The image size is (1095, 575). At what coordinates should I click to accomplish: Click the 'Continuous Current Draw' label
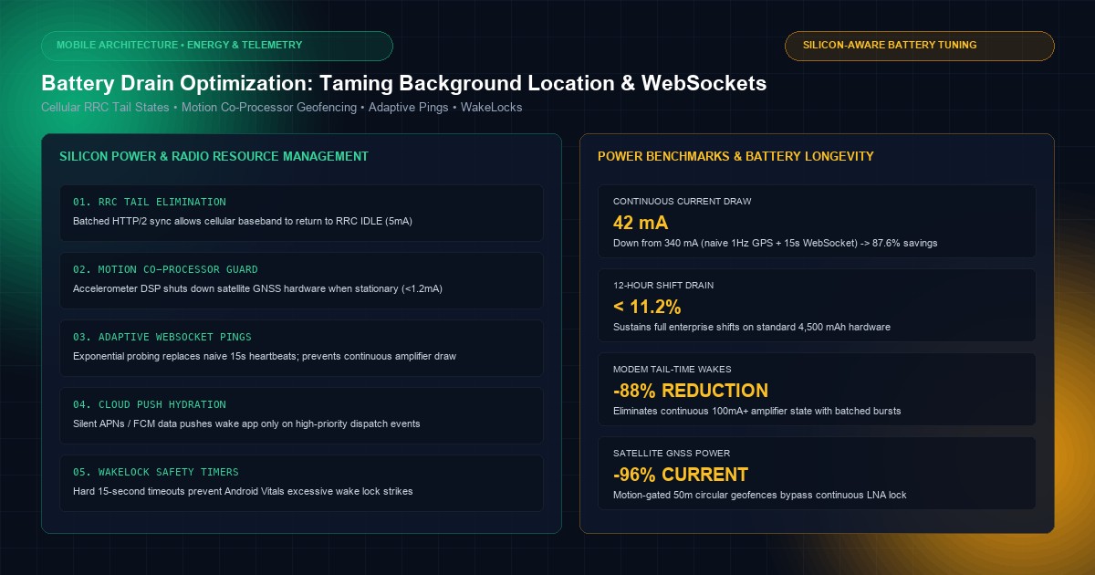point(683,202)
